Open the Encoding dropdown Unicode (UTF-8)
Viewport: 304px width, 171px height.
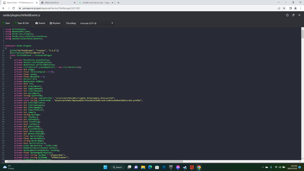96,23
